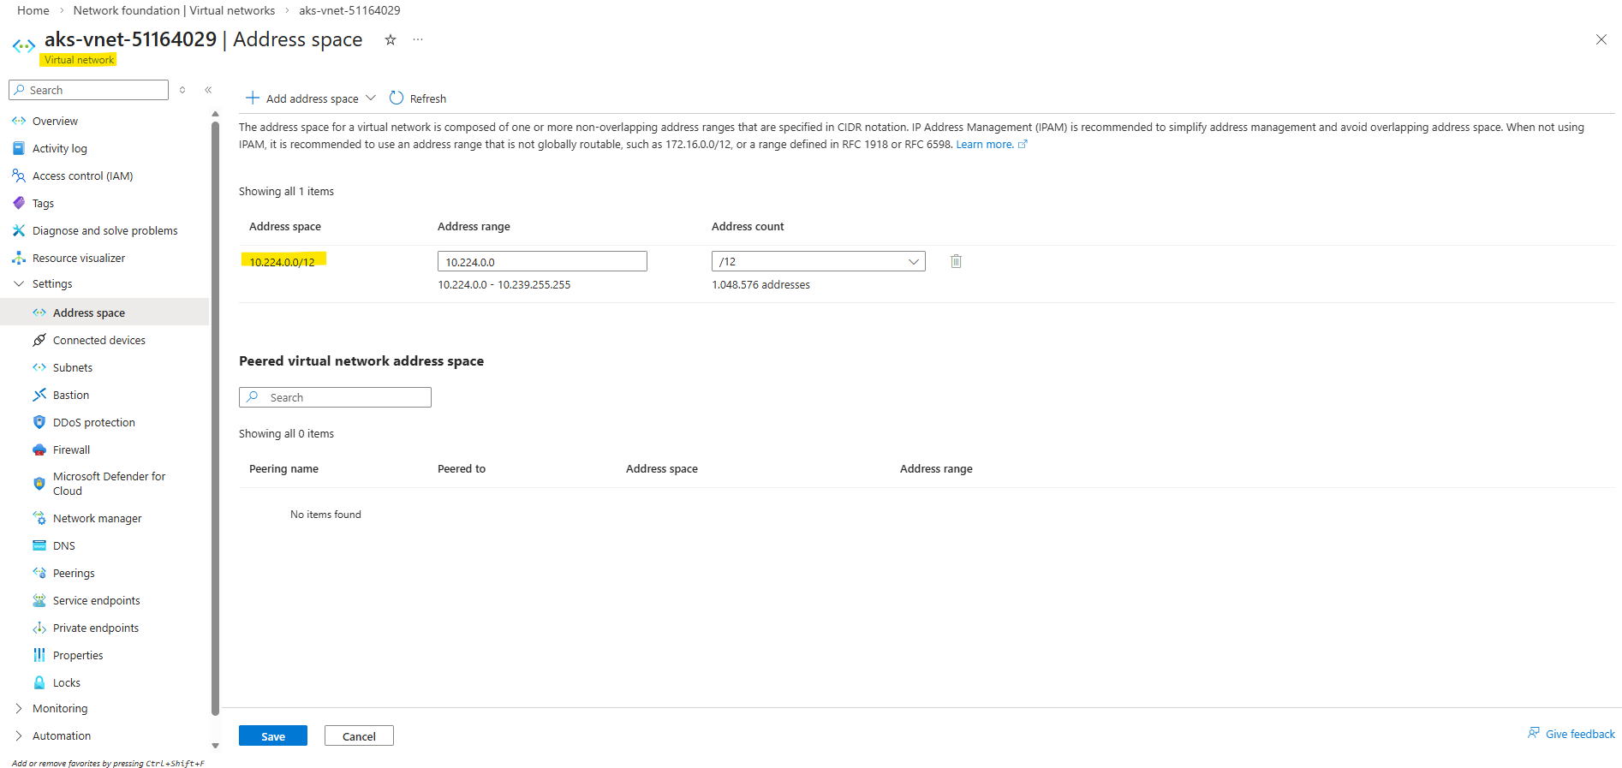Click the Bastion icon in Settings
1622x768 pixels.
[39, 396]
